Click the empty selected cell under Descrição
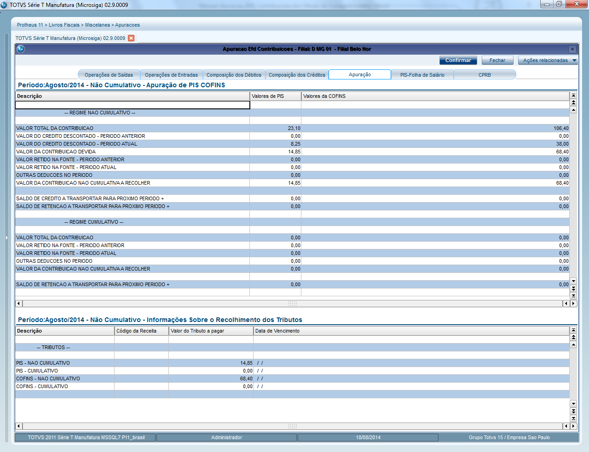589x452 pixels. 133,105
